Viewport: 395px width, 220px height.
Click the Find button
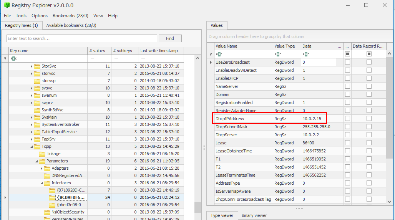click(x=170, y=38)
